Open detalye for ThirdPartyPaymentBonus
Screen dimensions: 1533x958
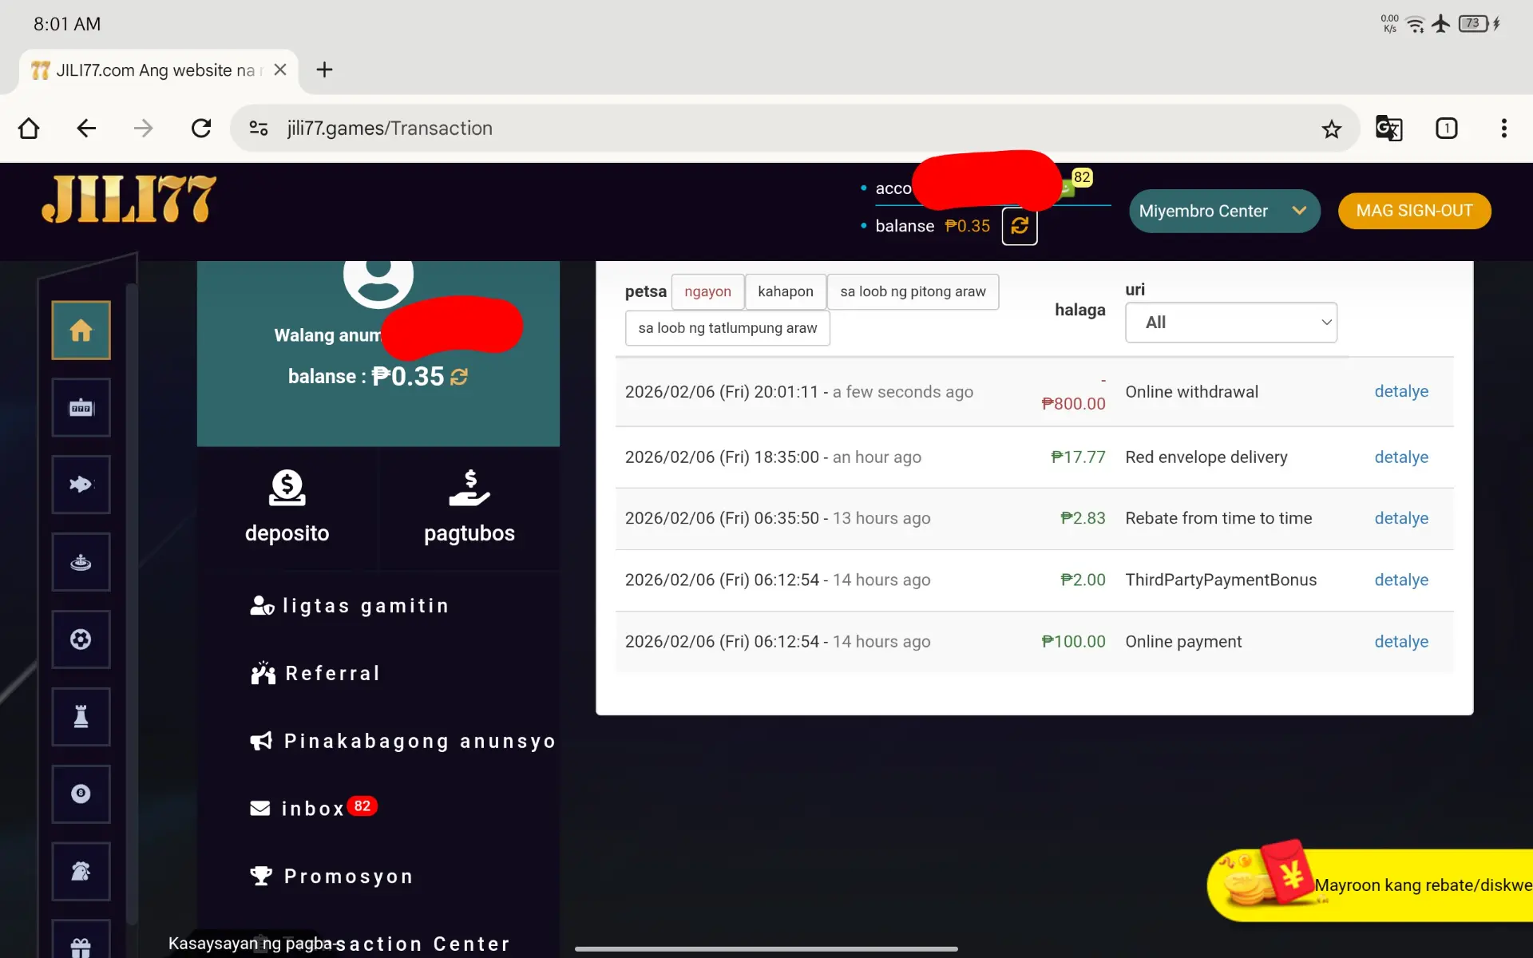1400,580
